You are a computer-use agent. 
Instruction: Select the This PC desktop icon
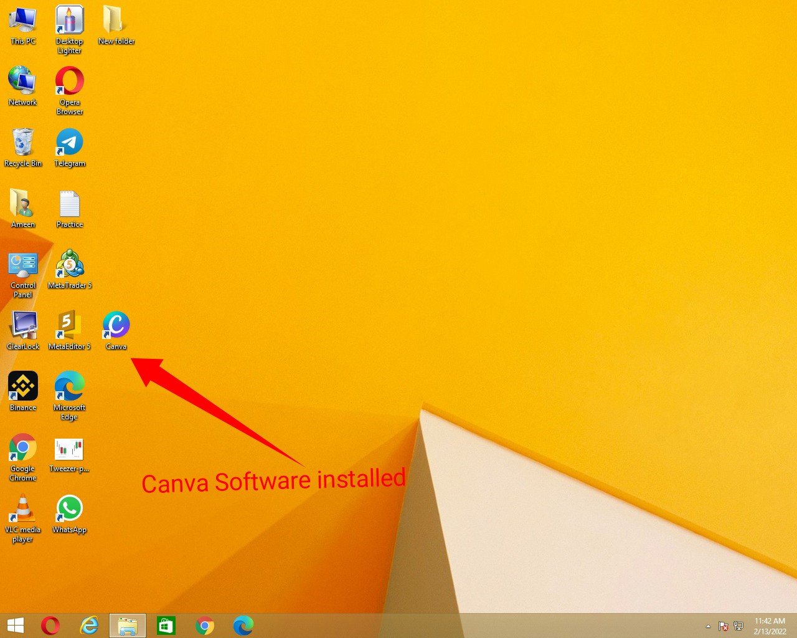pyautogui.click(x=23, y=25)
